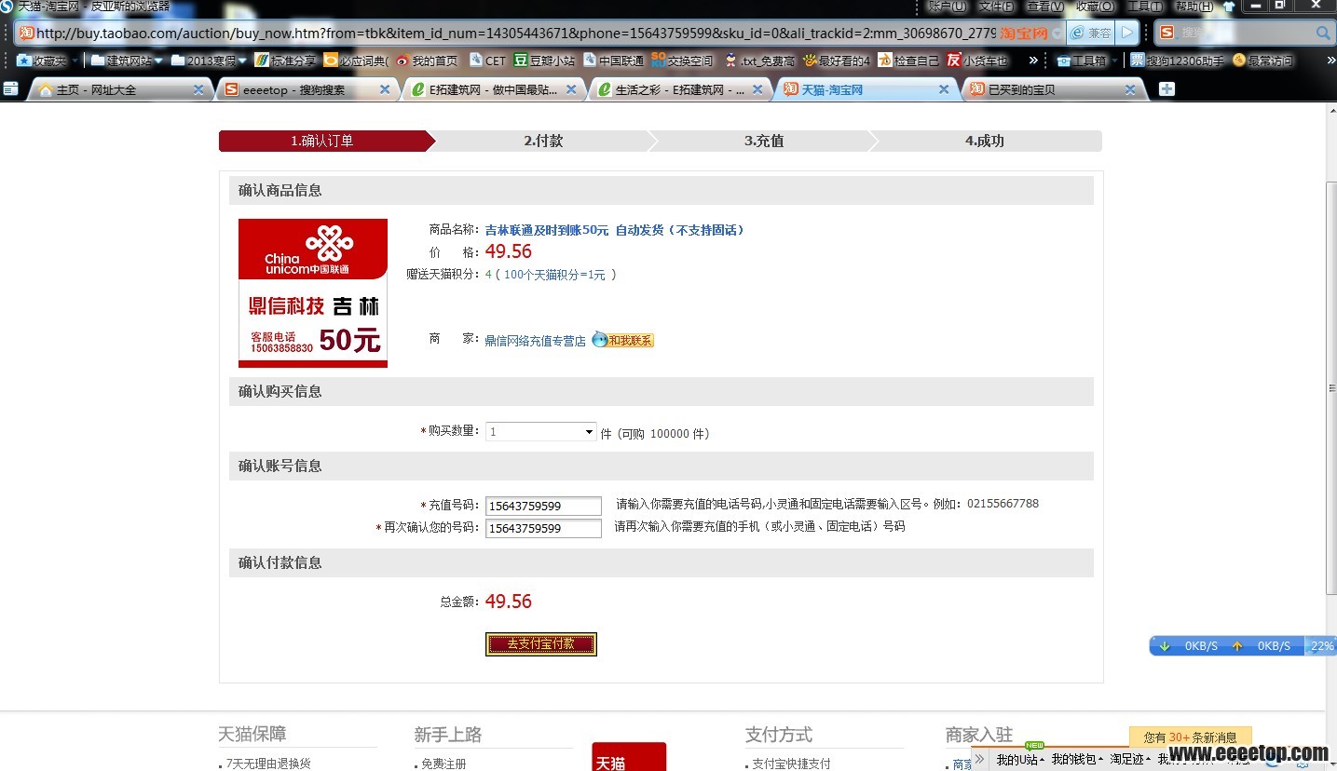The image size is (1337, 771).
Task: Click the page vertical scrollbar
Action: point(1330,388)
